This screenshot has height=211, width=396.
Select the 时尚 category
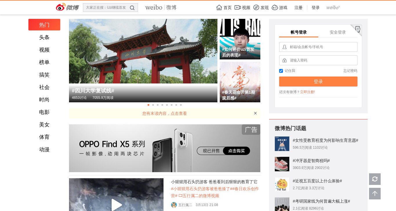[x=44, y=99]
